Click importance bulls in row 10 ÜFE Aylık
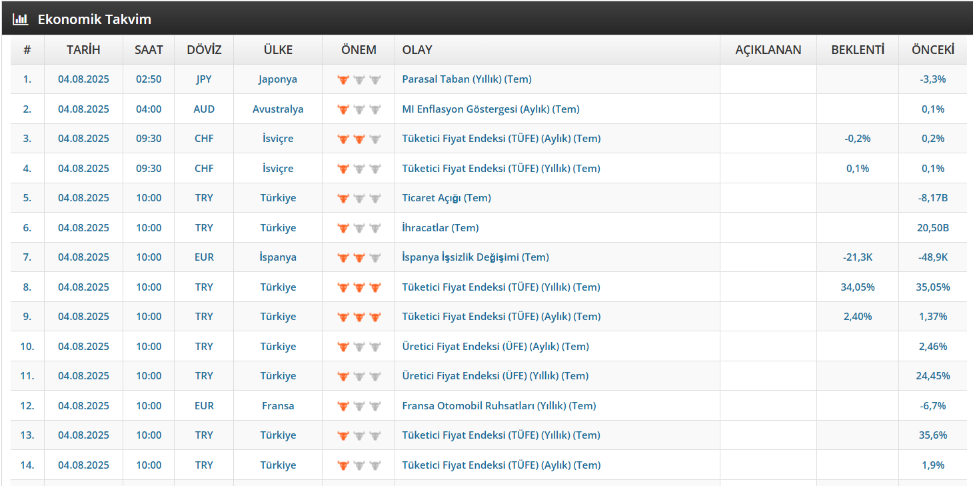The width and height of the screenshot is (973, 486). coord(359,347)
